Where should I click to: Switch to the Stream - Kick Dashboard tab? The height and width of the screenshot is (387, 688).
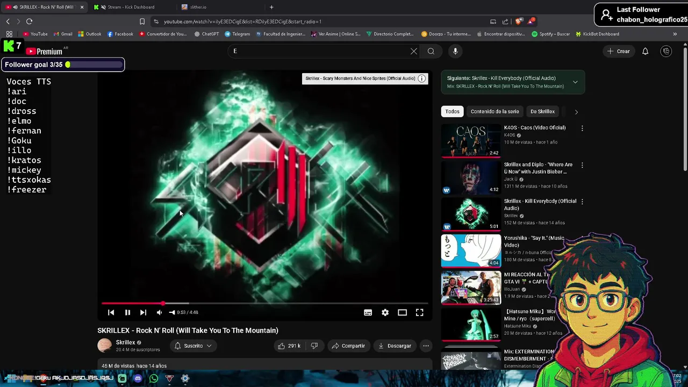pyautogui.click(x=131, y=7)
